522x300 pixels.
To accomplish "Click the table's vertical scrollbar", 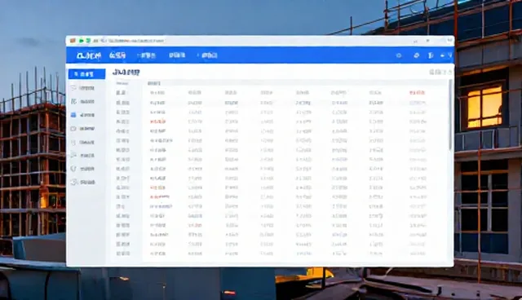I will pyautogui.click(x=451, y=115).
